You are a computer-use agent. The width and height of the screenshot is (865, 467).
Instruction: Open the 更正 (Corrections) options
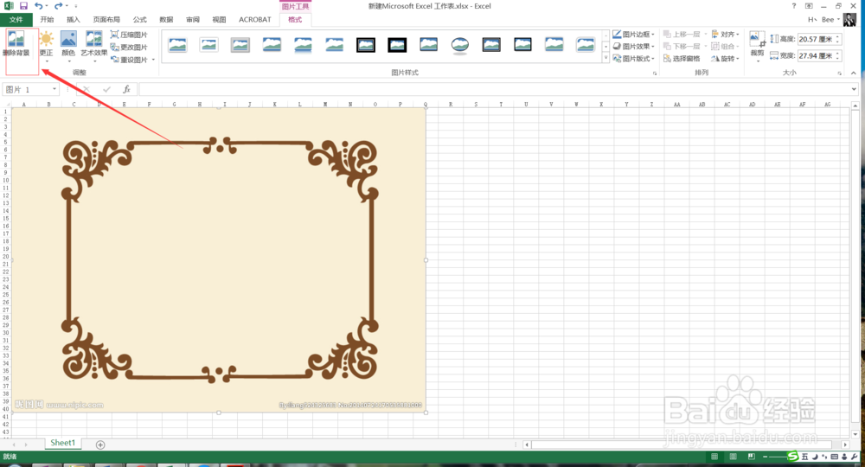[47, 45]
